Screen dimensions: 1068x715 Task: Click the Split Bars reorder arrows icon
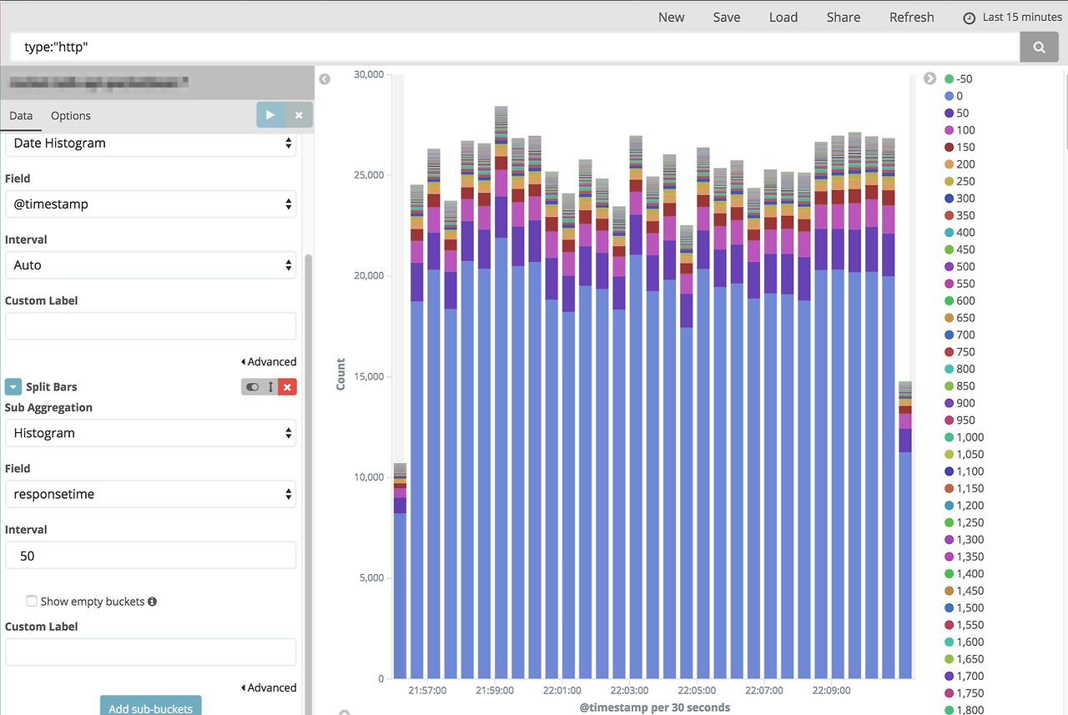click(270, 387)
